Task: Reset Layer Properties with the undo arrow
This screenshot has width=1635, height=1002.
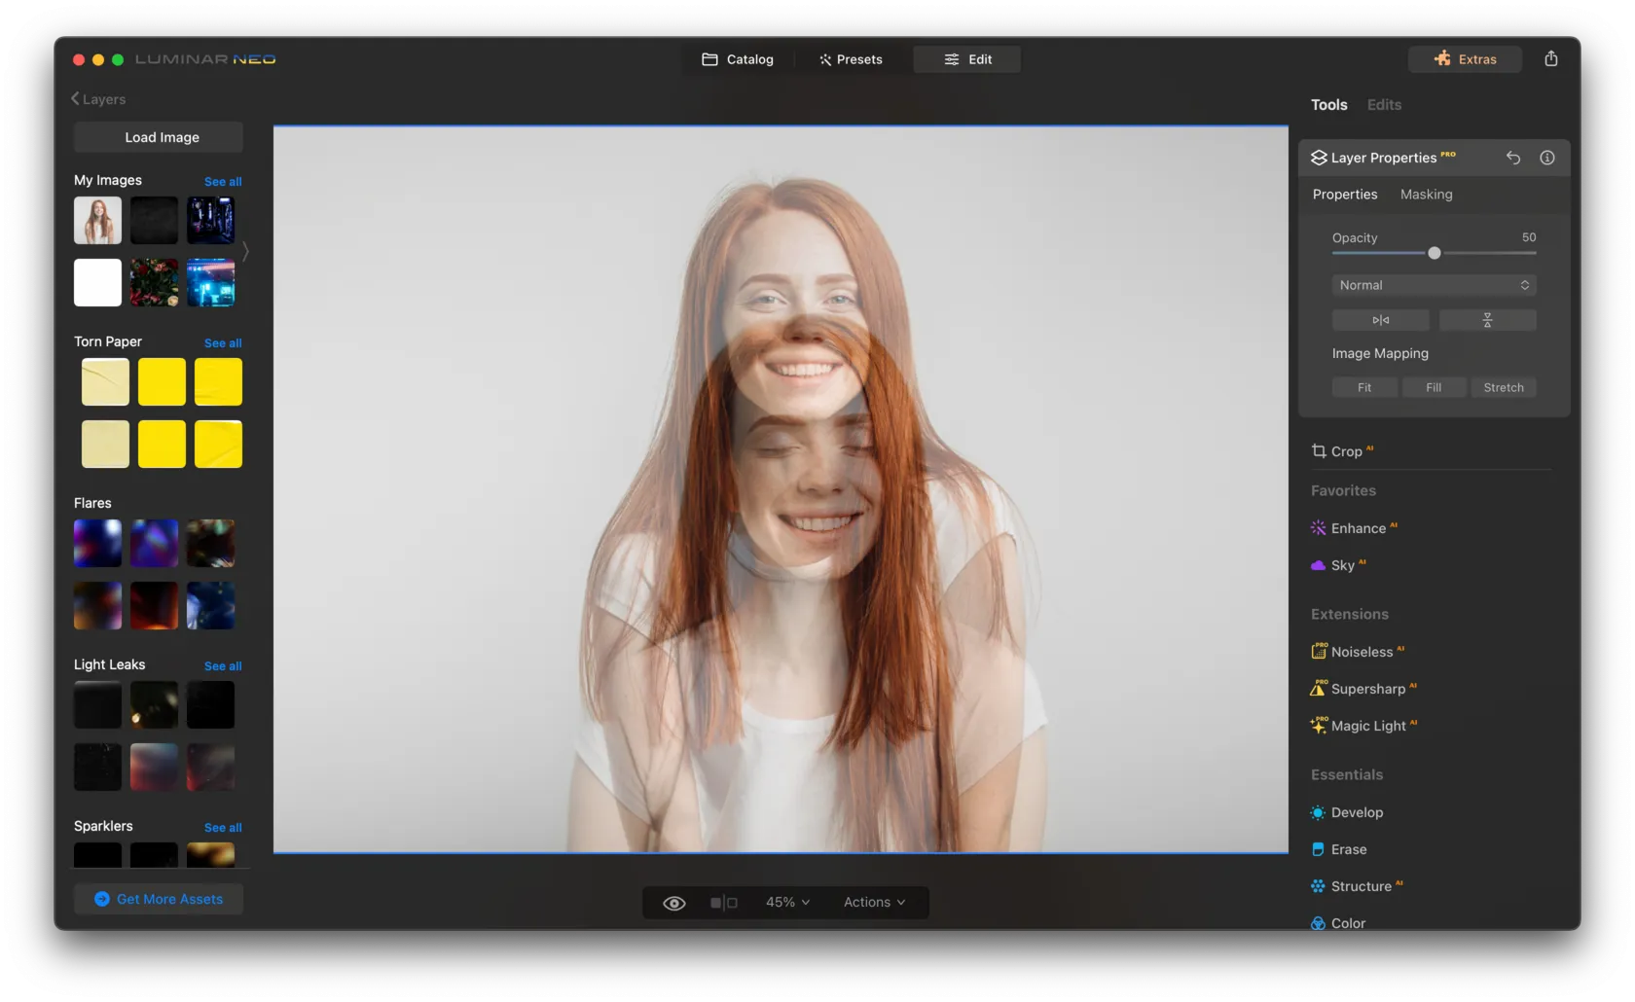Action: coord(1512,158)
